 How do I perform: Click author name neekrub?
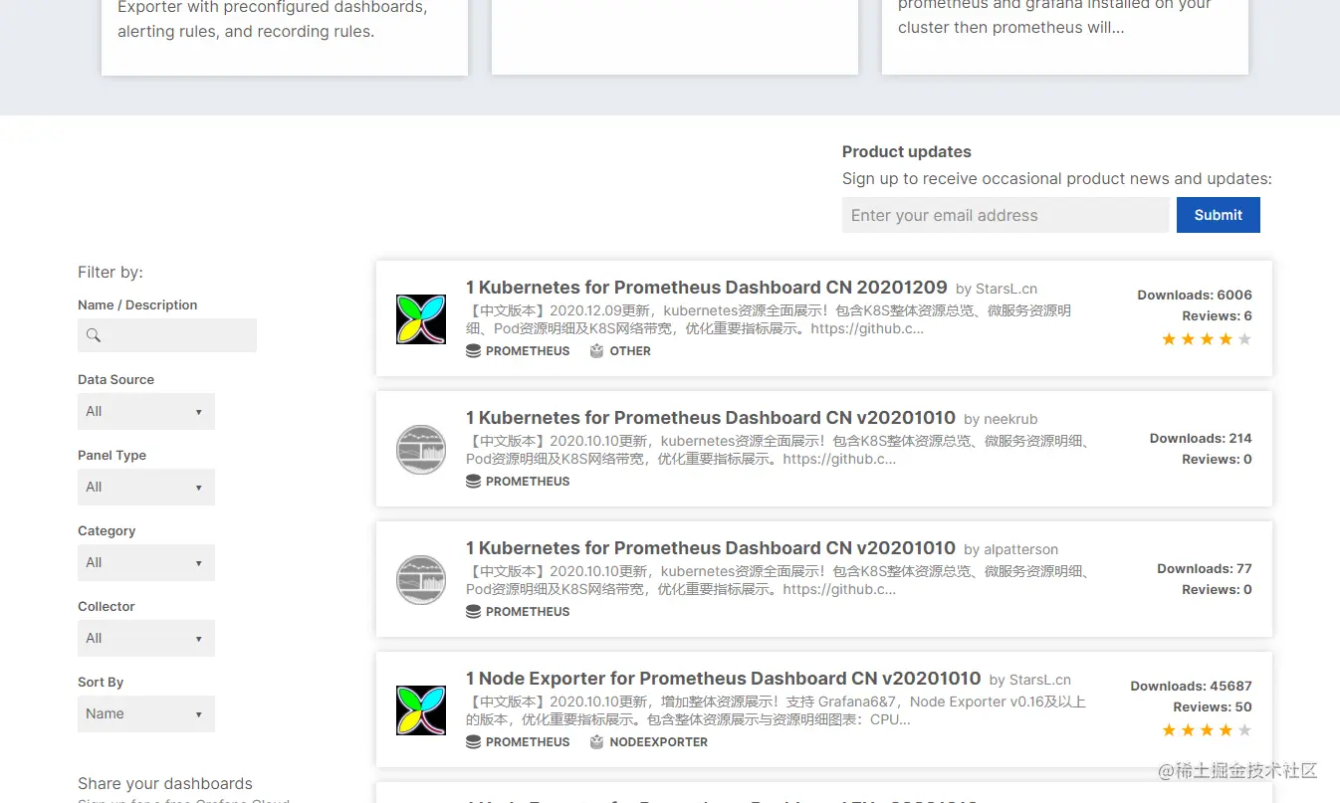1010,419
